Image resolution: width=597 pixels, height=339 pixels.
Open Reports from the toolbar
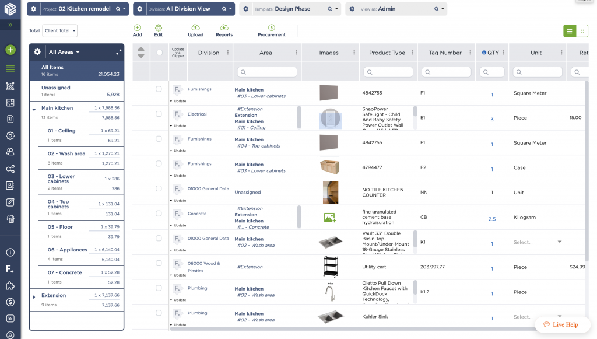click(x=224, y=26)
